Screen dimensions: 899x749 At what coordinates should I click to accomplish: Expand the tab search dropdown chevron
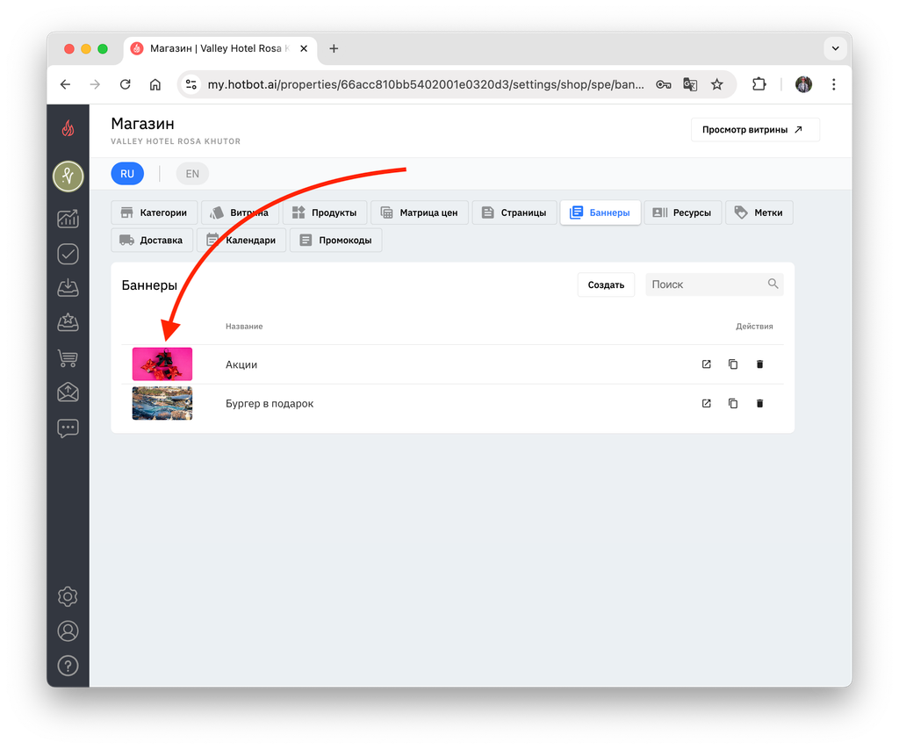coord(836,49)
